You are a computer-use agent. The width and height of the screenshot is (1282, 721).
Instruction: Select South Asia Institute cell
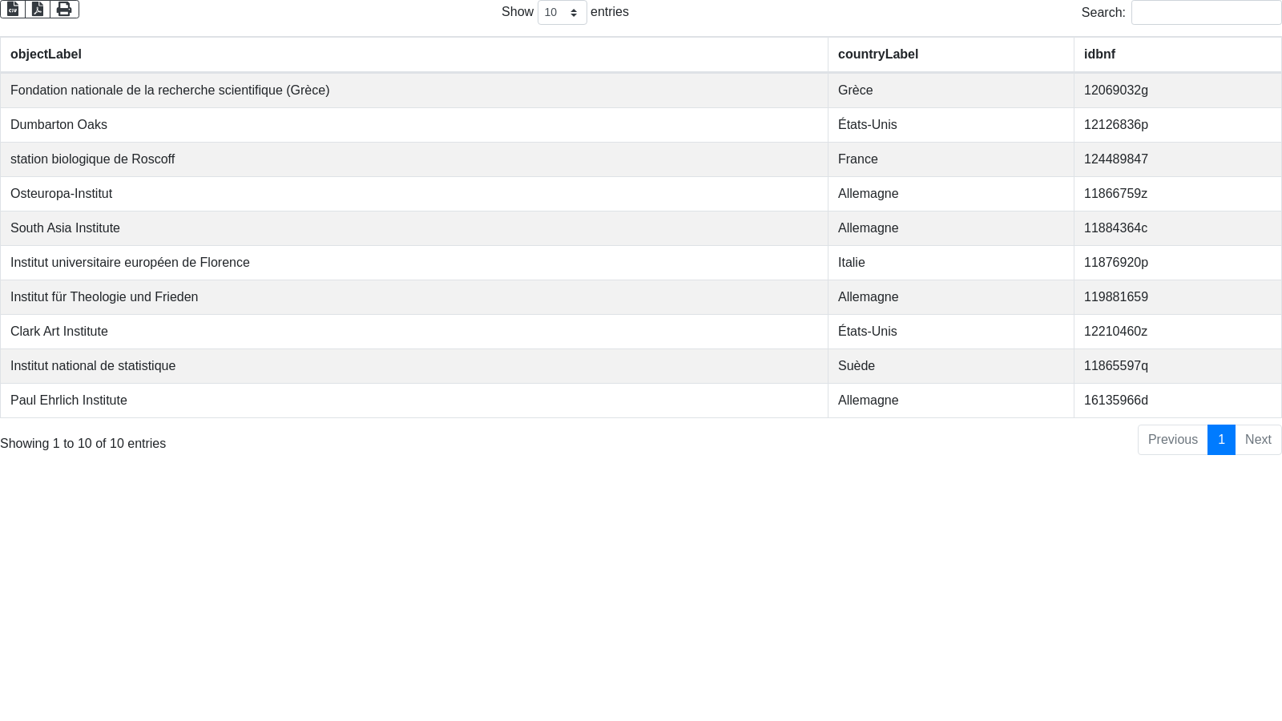[x=414, y=228]
